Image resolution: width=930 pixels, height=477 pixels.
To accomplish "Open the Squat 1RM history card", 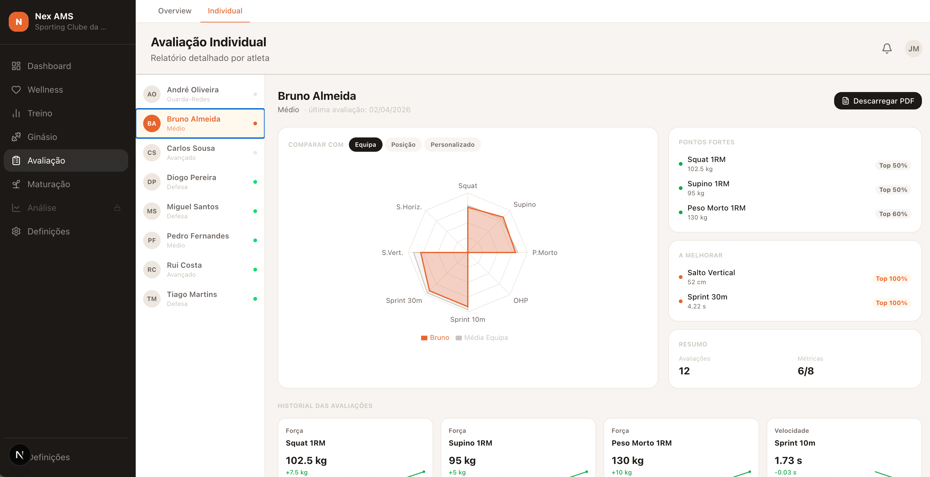I will (355, 447).
